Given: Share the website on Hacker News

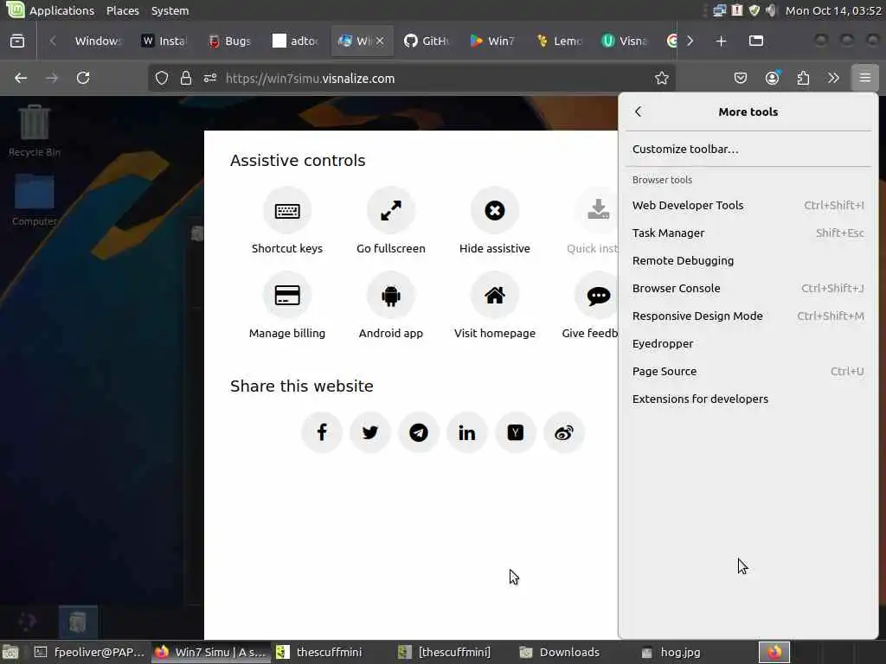Looking at the screenshot, I should point(516,432).
